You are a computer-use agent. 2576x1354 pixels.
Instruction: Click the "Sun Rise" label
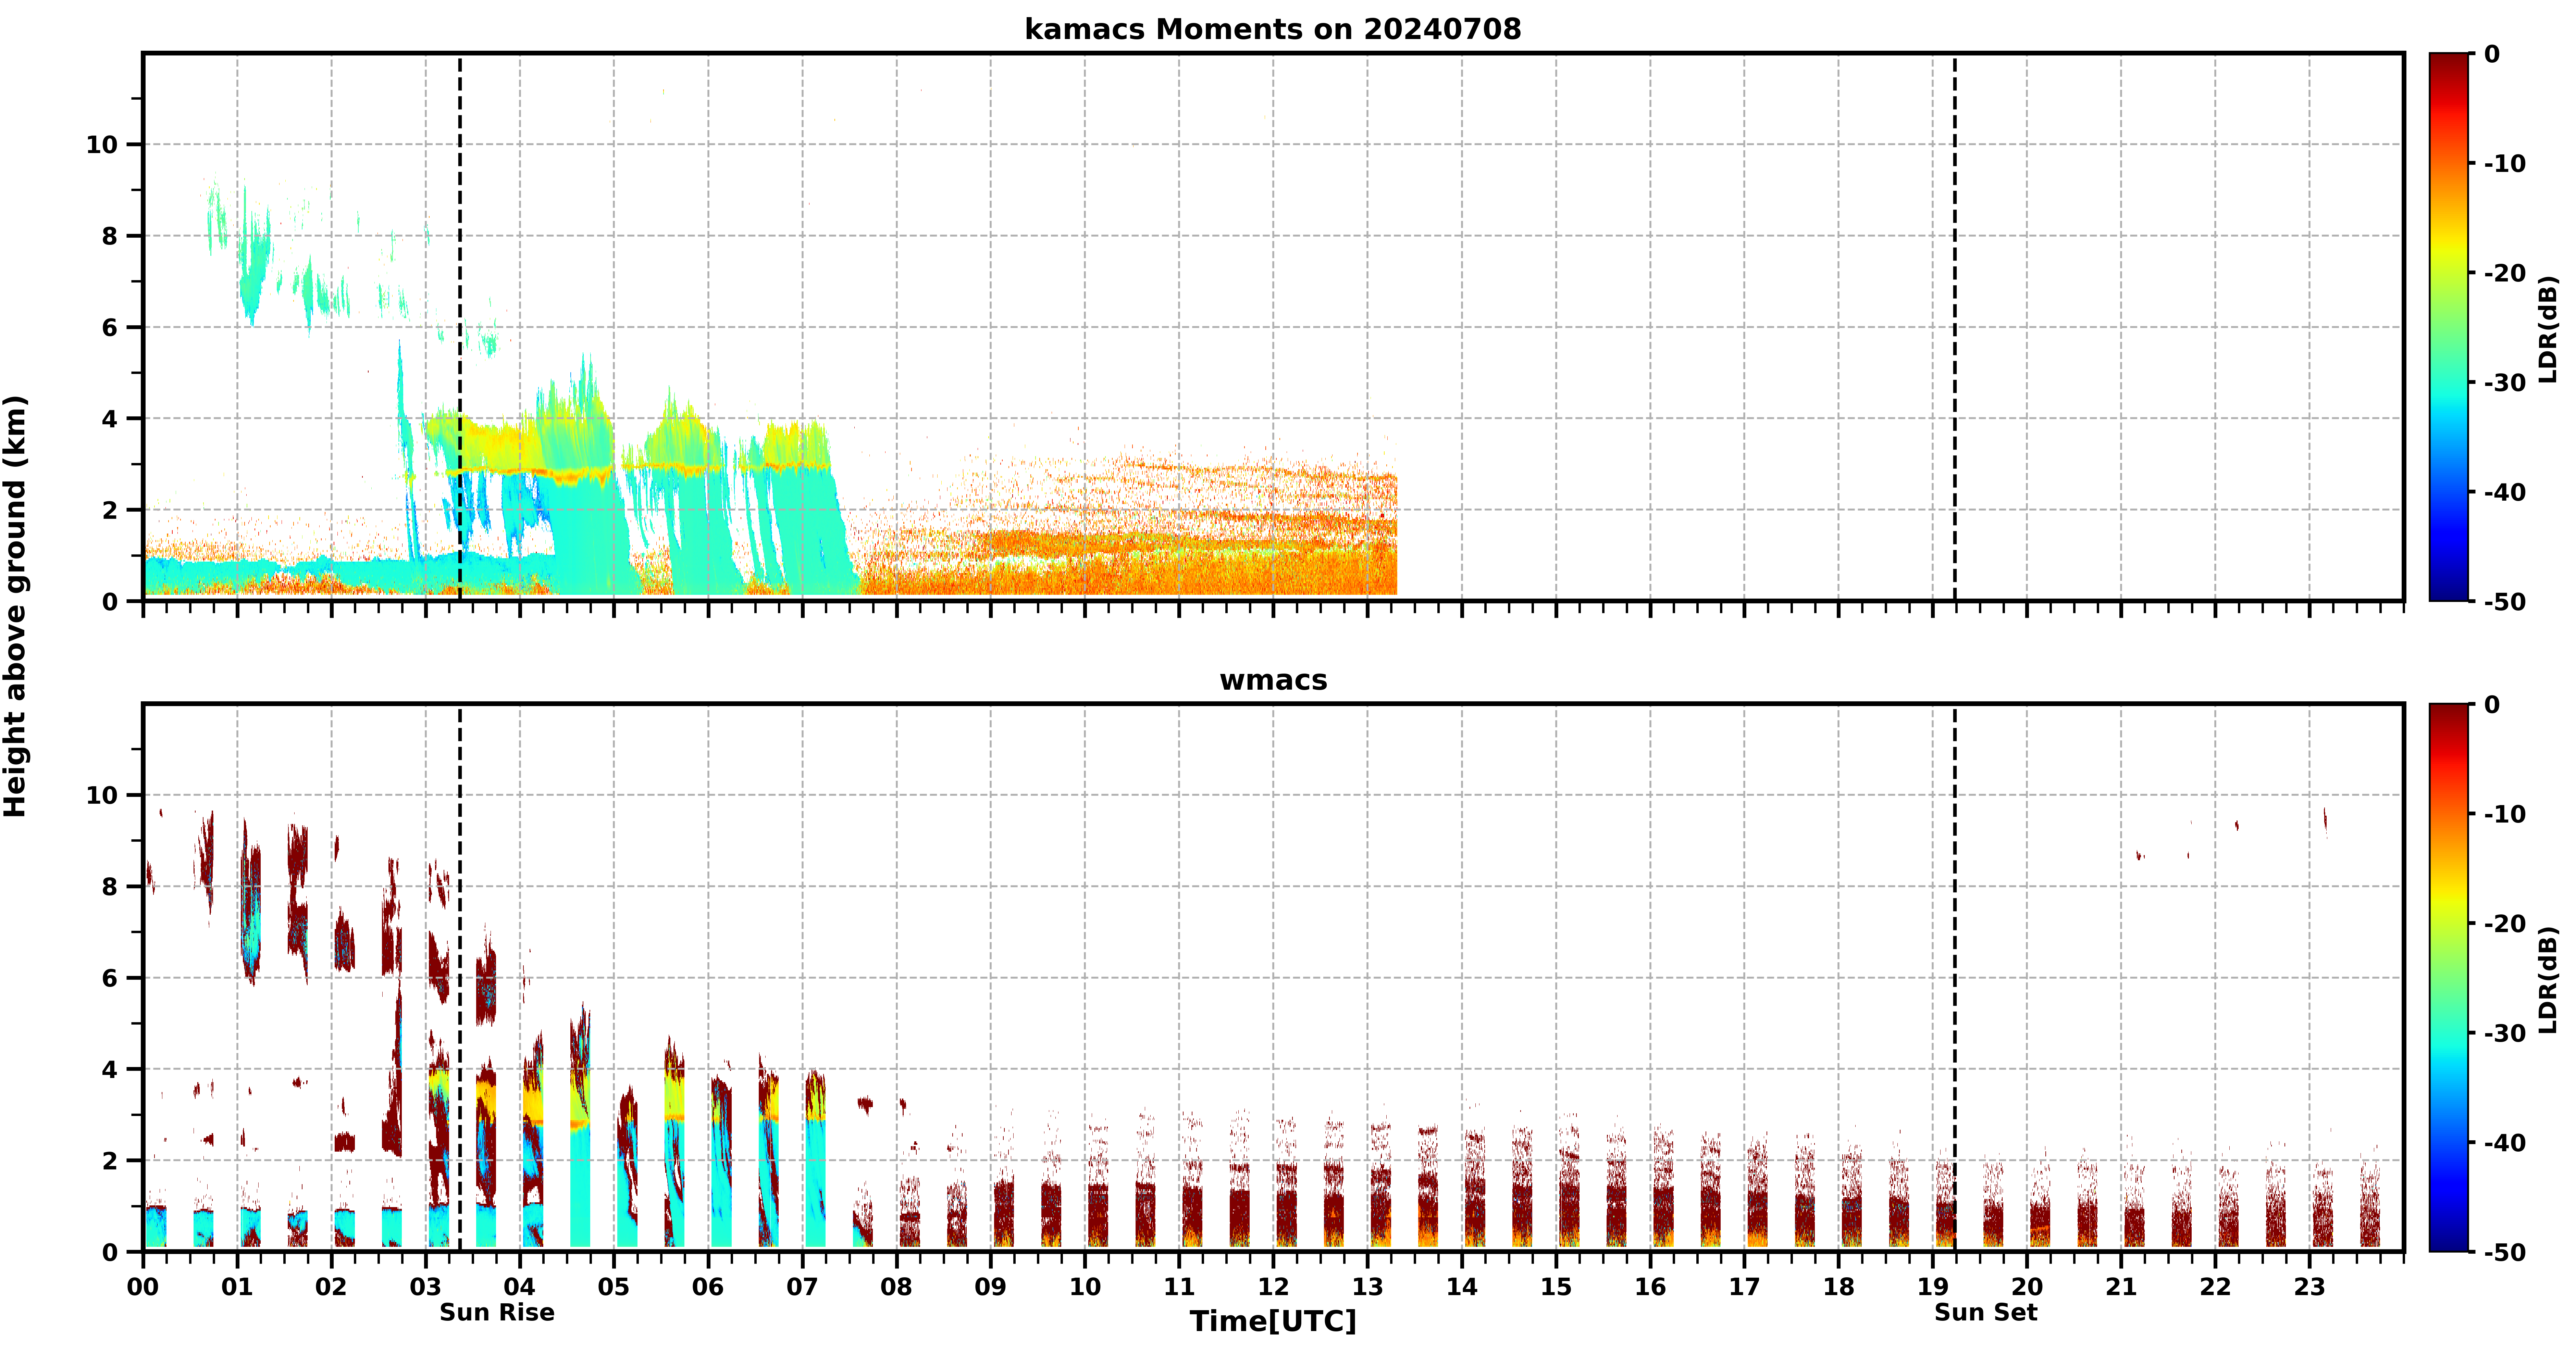click(x=497, y=1312)
